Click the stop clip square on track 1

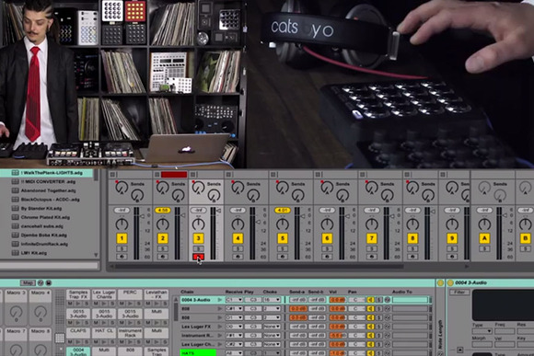point(112,175)
